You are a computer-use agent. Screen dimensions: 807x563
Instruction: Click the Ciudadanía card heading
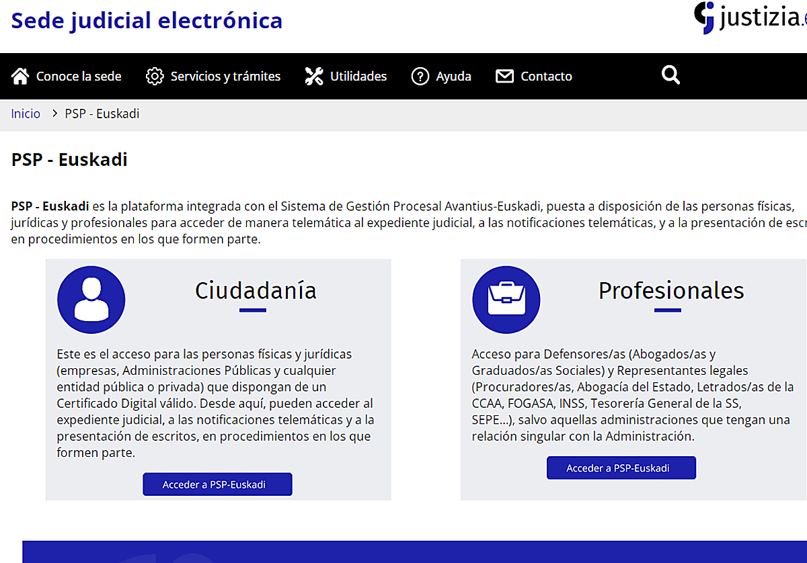pos(255,290)
